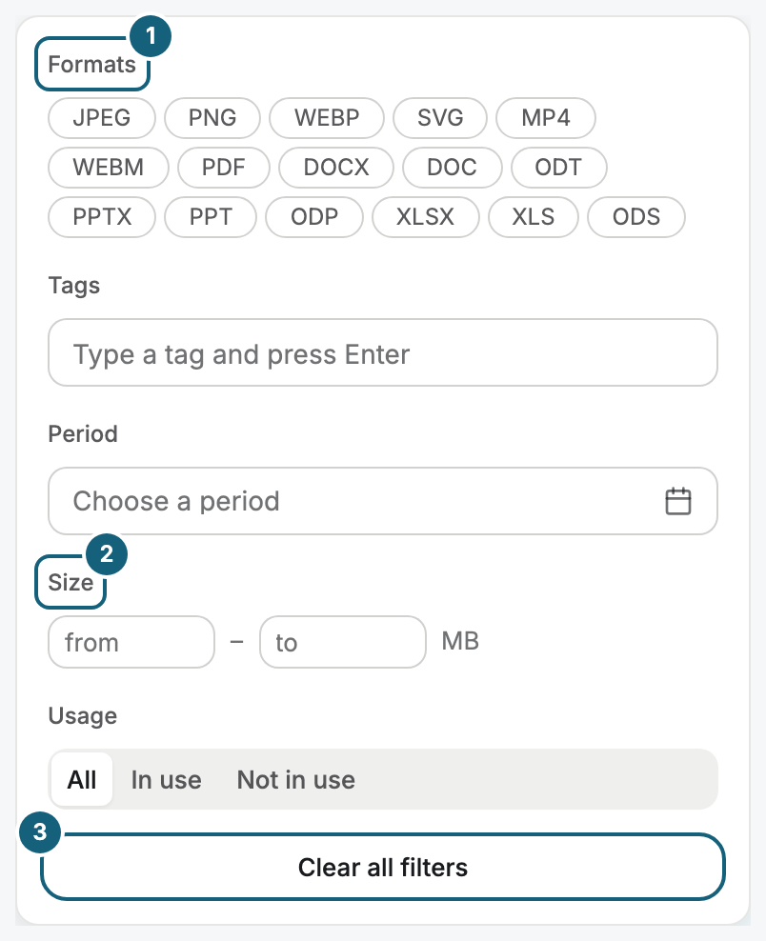This screenshot has width=766, height=941.
Task: Select the XLS format chip
Action: [x=534, y=216]
